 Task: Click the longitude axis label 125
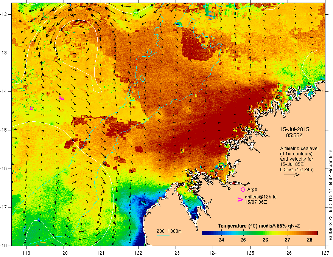pos(250,253)
